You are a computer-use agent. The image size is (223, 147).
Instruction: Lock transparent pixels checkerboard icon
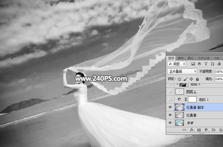pyautogui.click(x=180, y=79)
